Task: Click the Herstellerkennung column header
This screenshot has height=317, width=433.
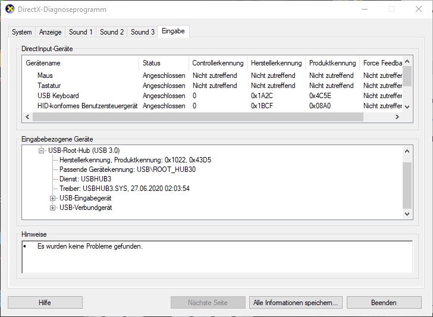Action: [x=276, y=63]
